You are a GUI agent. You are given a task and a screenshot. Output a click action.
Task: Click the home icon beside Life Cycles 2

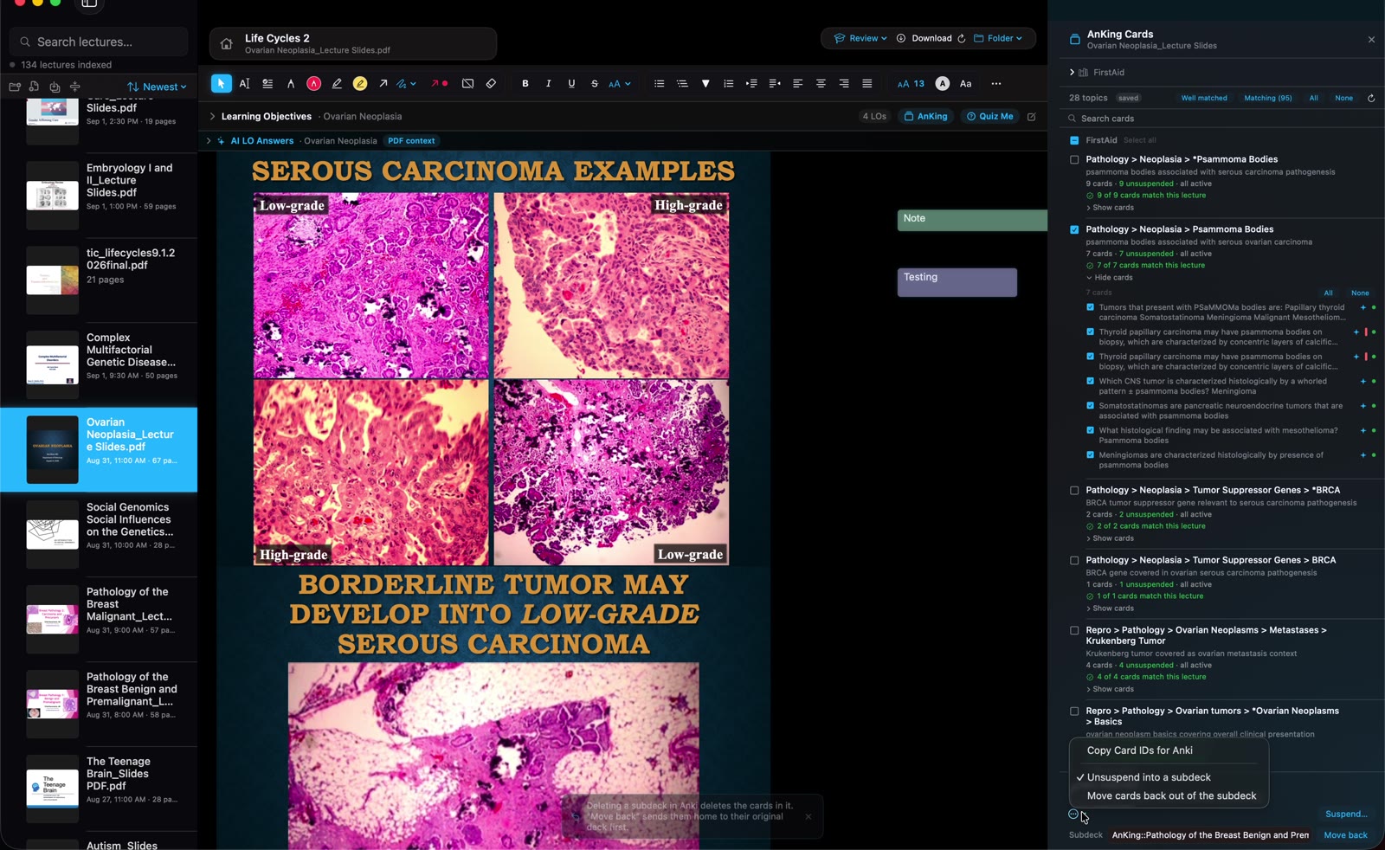226,44
